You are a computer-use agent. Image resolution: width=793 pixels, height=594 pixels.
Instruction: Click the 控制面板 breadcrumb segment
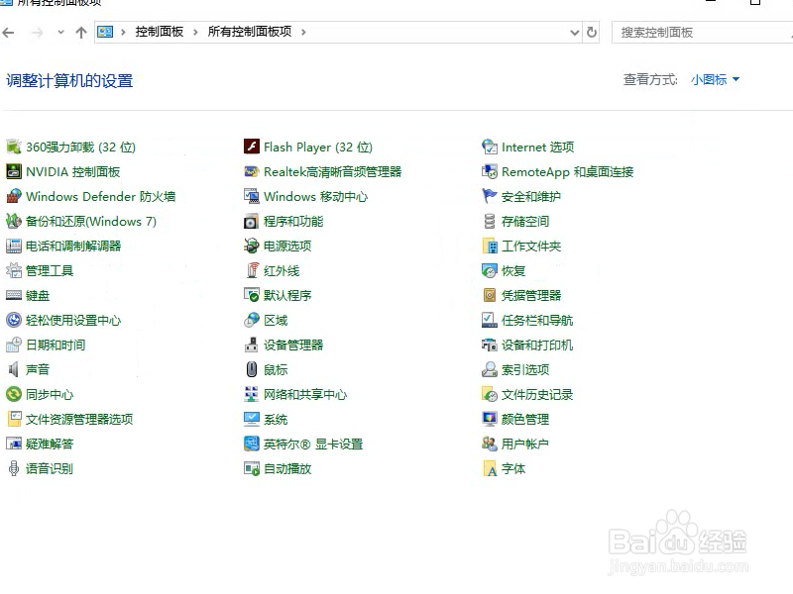(160, 32)
